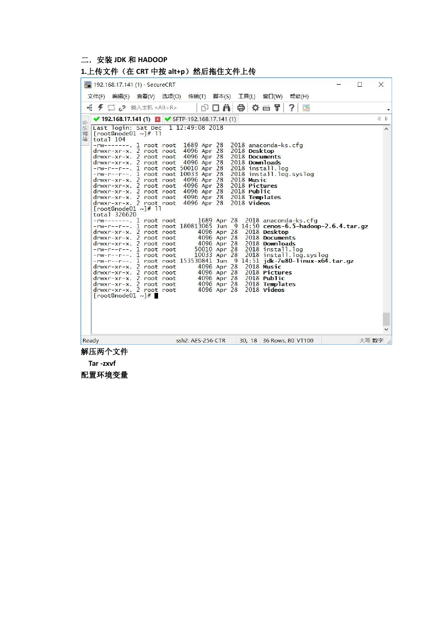Click the tab strip scroll-left arrow
Screen dimensions: 446x630
pos(379,119)
